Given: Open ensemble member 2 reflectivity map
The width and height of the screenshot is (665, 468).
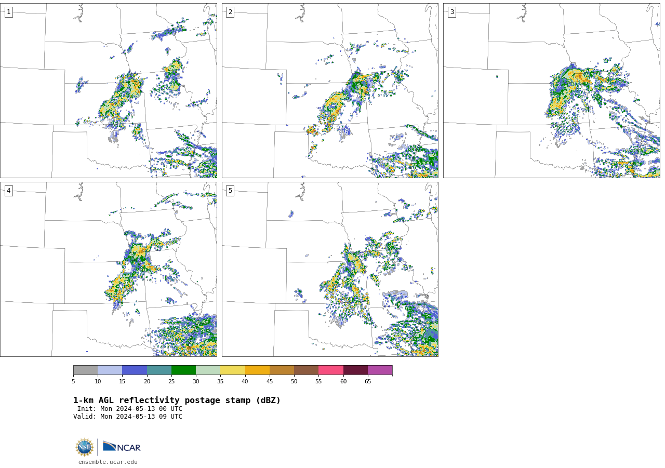Looking at the screenshot, I should [330, 91].
